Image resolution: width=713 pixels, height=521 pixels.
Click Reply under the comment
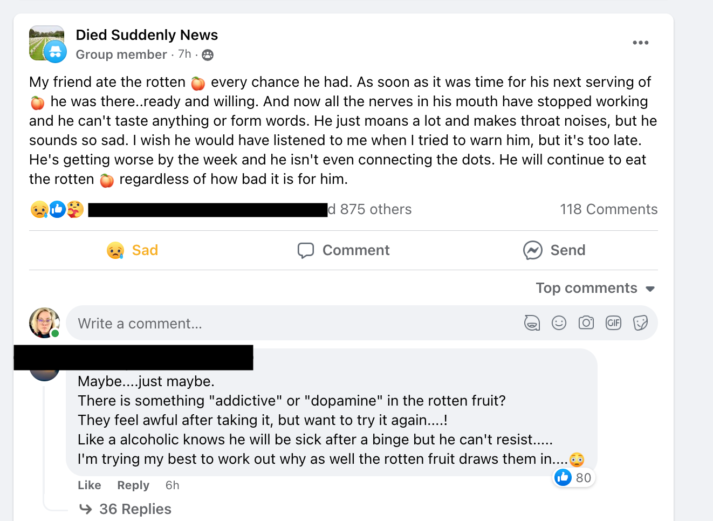pyautogui.click(x=133, y=485)
